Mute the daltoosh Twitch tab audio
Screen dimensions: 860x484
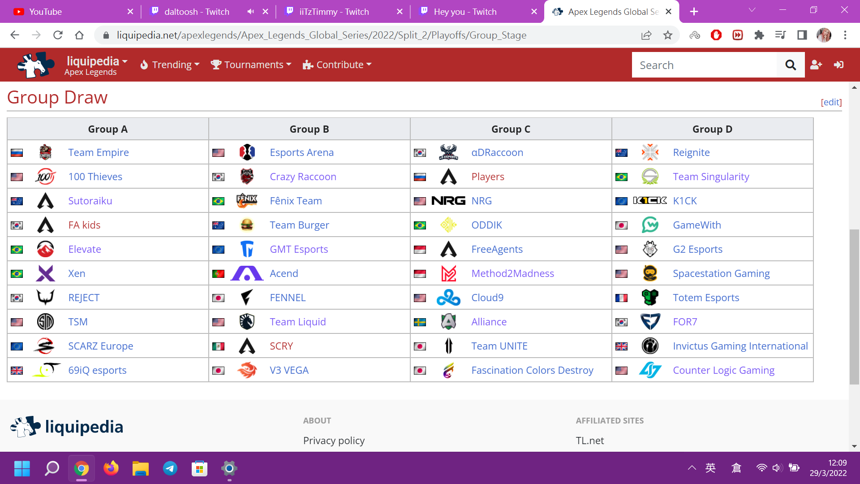click(x=250, y=12)
